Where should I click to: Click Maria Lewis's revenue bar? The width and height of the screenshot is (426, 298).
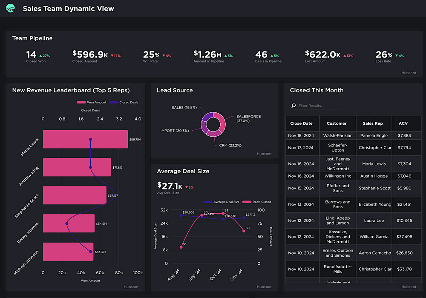[85, 140]
